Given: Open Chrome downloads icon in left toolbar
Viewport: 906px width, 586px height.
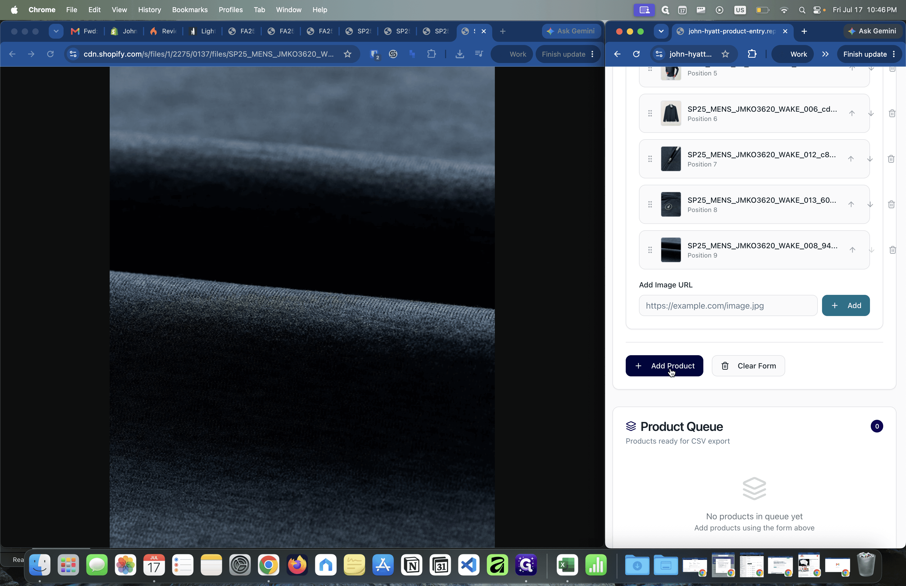Looking at the screenshot, I should 460,54.
